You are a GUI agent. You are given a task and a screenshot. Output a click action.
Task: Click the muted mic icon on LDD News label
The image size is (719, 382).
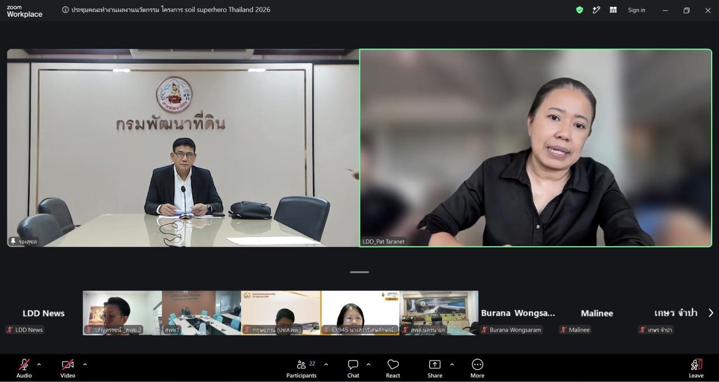pos(10,330)
